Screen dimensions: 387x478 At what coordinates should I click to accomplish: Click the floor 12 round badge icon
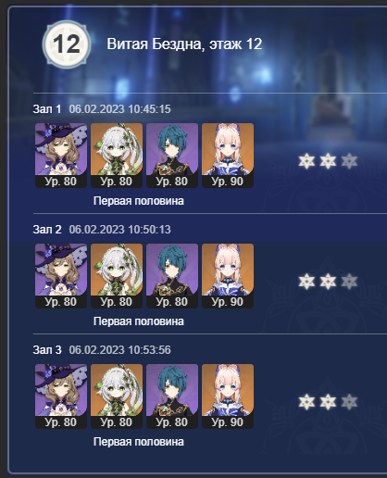pos(67,44)
